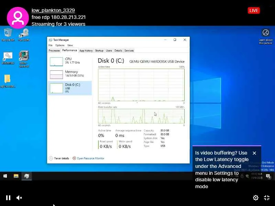Select the CPU performance item
Image resolution: width=275 pixels, height=206 pixels.
[70, 61]
